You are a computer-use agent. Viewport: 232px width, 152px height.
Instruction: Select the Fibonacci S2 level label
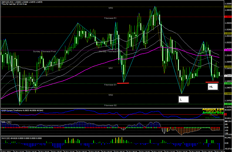pyautogui.click(x=110, y=105)
